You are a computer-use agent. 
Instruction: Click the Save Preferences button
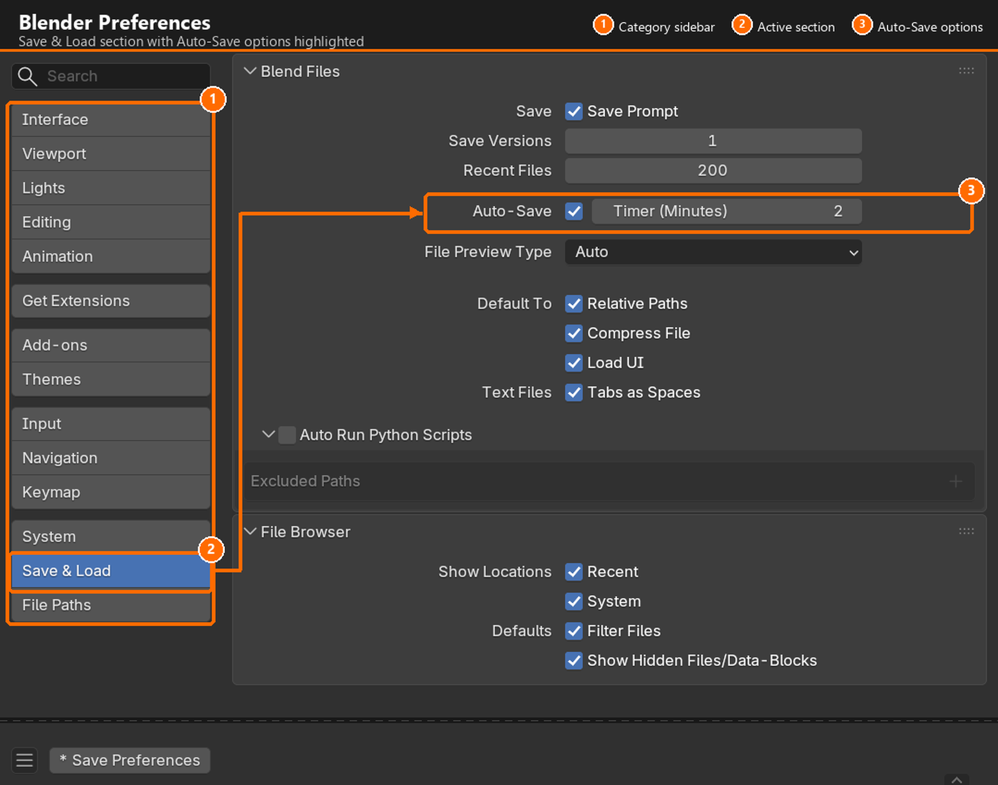click(130, 760)
